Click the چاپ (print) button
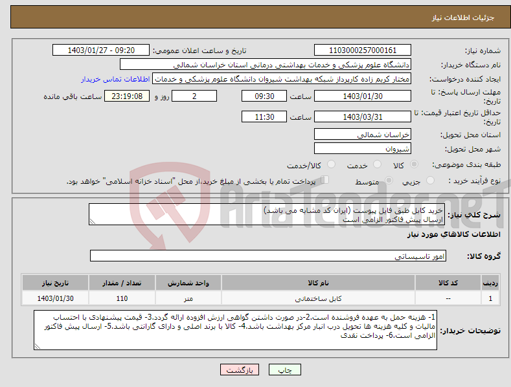Image resolution: width=511 pixels, height=387 pixels. [x=284, y=370]
